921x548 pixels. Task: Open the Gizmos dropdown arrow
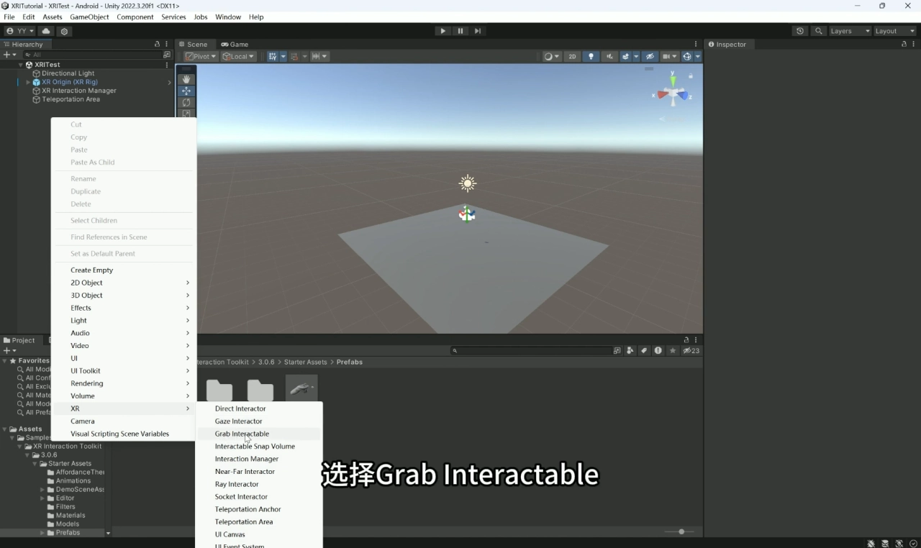pos(698,56)
